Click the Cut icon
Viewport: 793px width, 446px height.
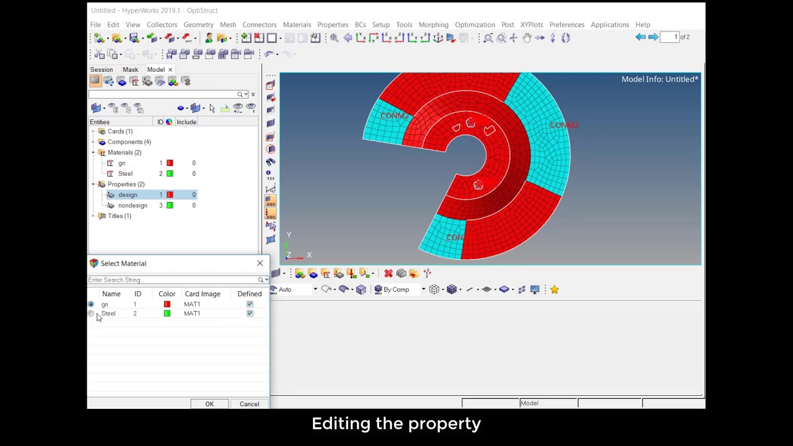[x=99, y=54]
